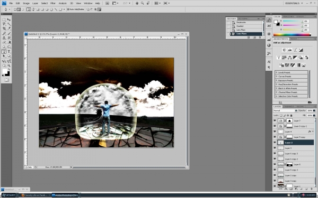318x198 pixels.
Task: Select the Type tool
Action: click(9, 52)
